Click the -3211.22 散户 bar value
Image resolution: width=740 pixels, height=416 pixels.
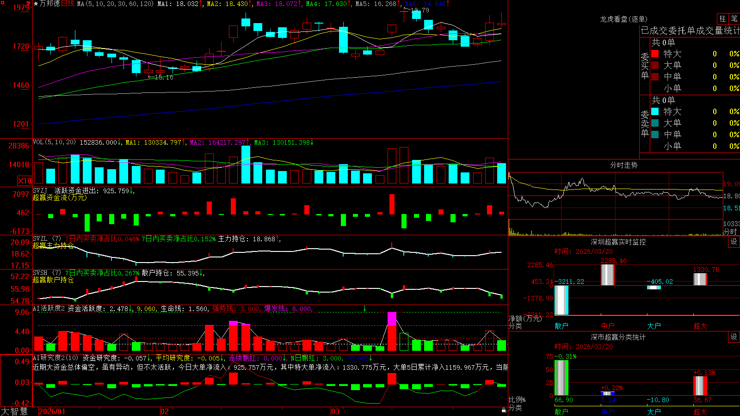tap(569, 281)
